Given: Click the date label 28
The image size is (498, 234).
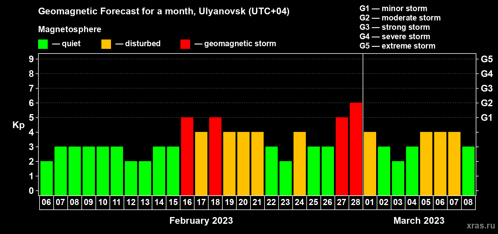Looking at the screenshot, I should (x=356, y=202).
